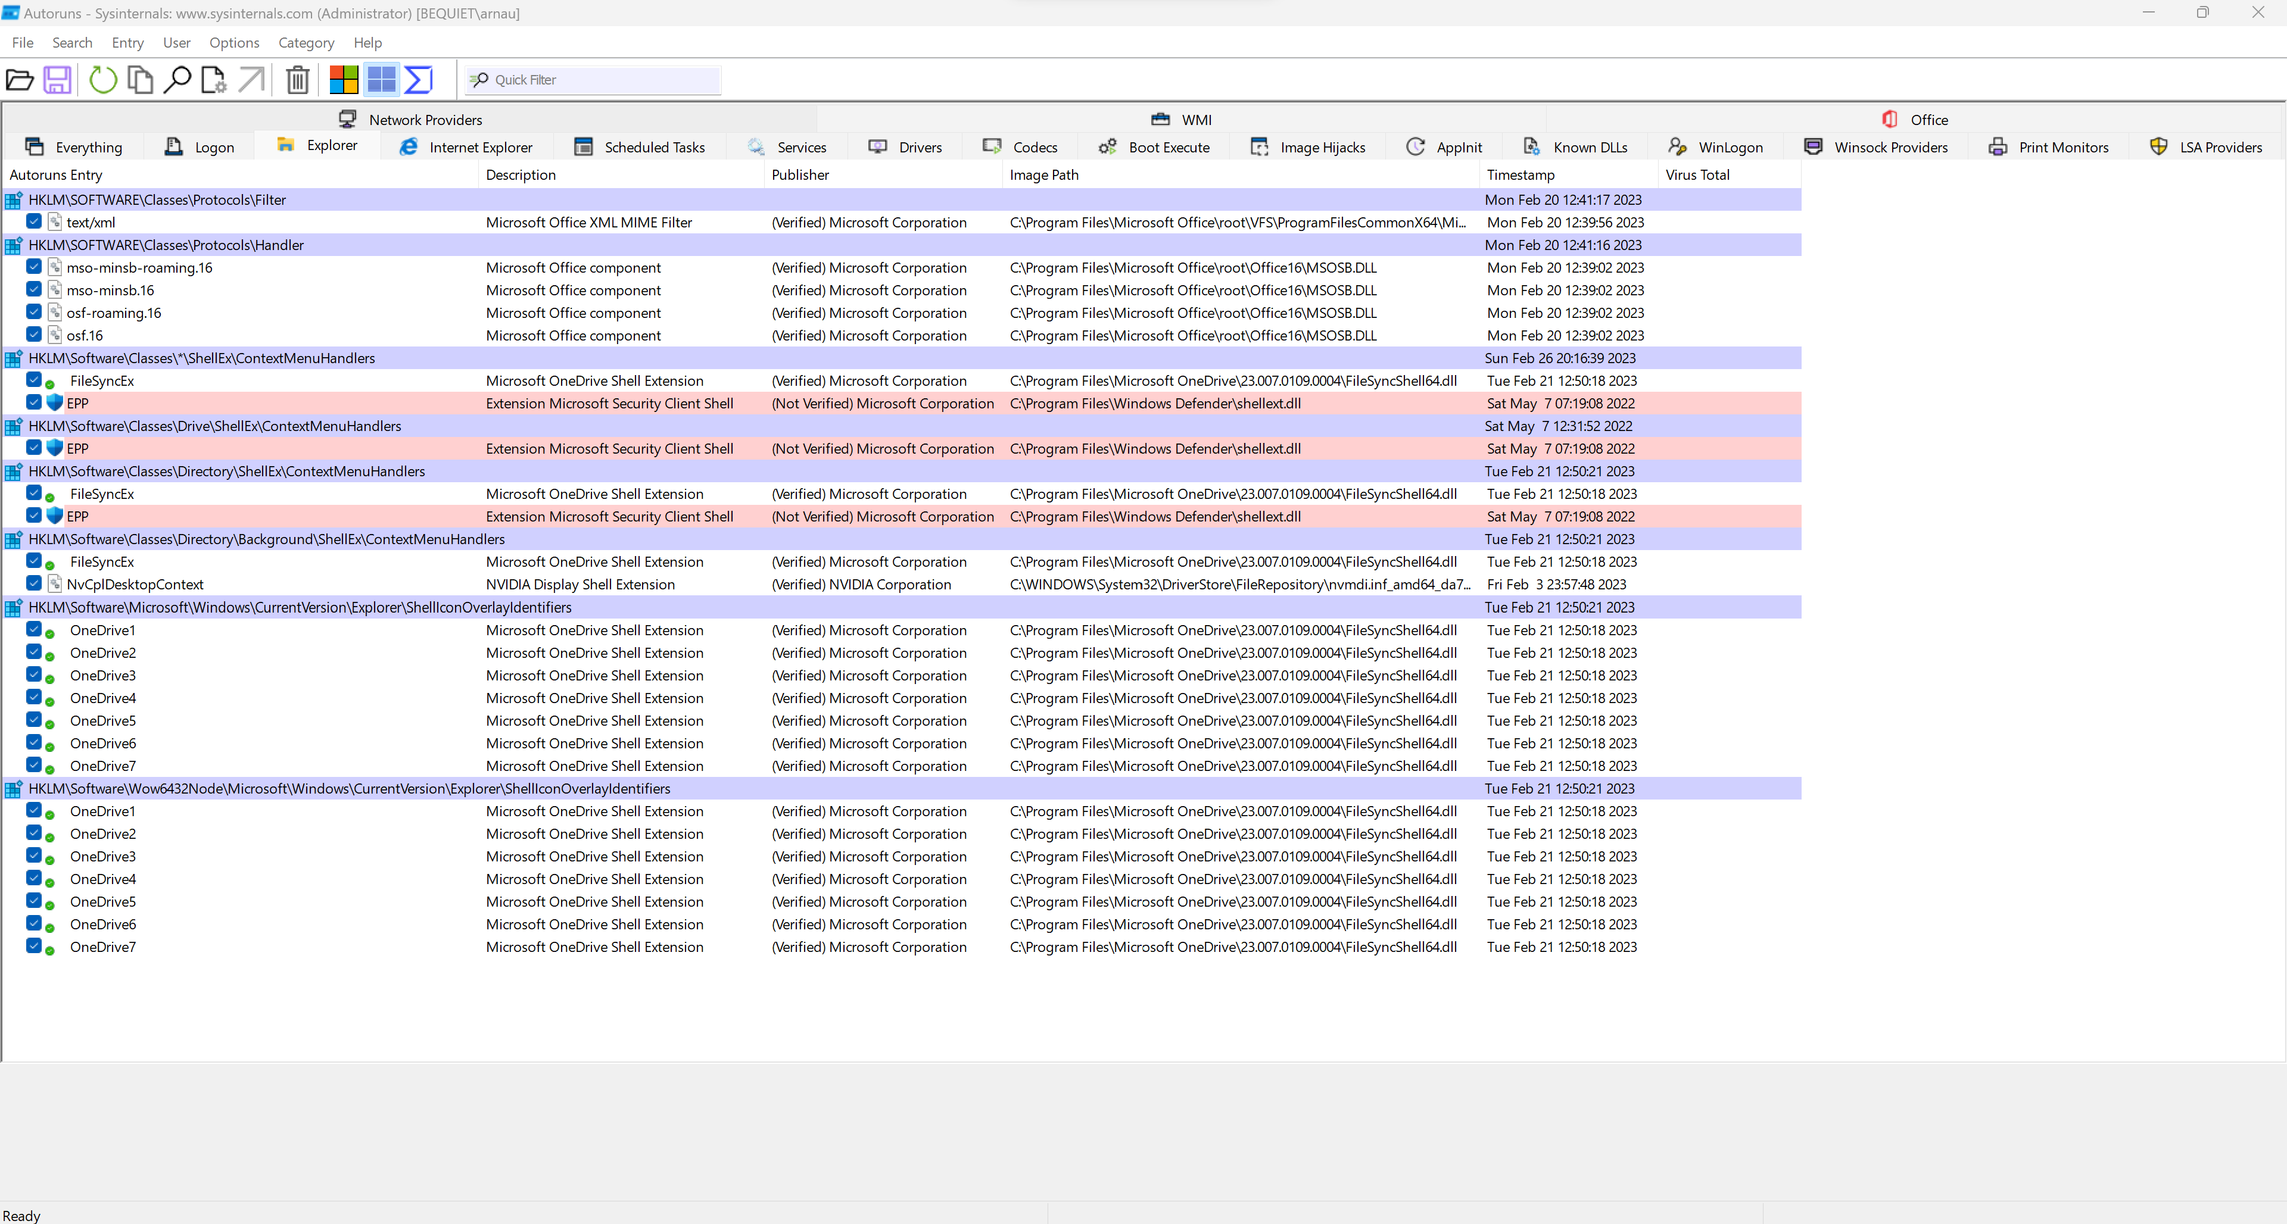Screen dimensions: 2287x1224
Task: Click the Autoruns app icon in title bar
Action: 11,13
